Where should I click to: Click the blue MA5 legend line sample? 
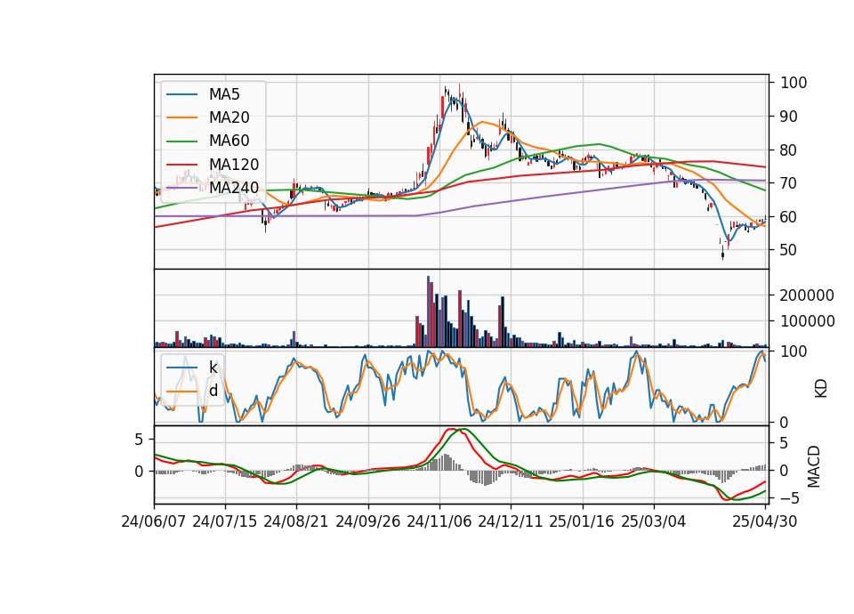(x=181, y=95)
